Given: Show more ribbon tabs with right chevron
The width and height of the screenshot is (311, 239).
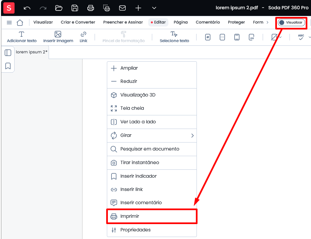Looking at the screenshot, I should point(267,22).
